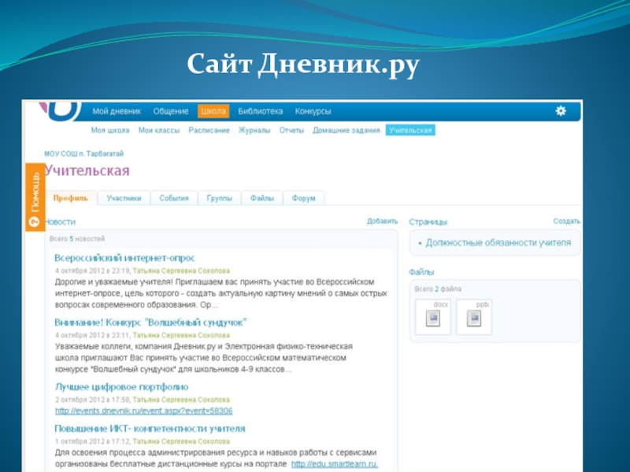Click the Всего 2 файла text
630x472 pixels.
[x=438, y=289]
